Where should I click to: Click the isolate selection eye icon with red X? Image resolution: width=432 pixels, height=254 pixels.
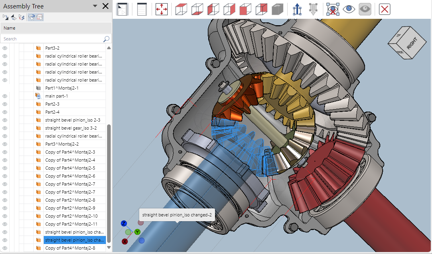333,9
